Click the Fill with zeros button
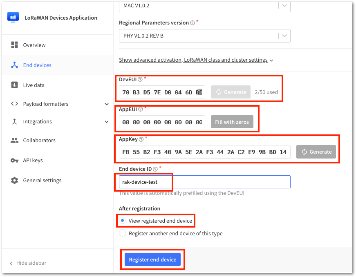This screenshot has width=356, height=277. 232,122
